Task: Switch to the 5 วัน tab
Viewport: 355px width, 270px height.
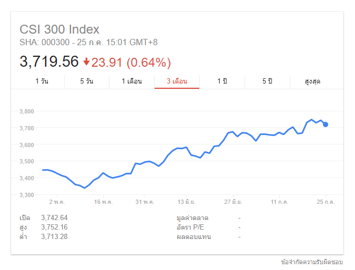Action: (x=87, y=81)
